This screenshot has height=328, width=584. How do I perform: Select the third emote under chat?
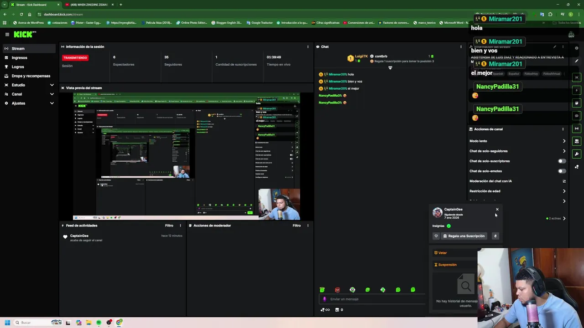tap(352, 290)
